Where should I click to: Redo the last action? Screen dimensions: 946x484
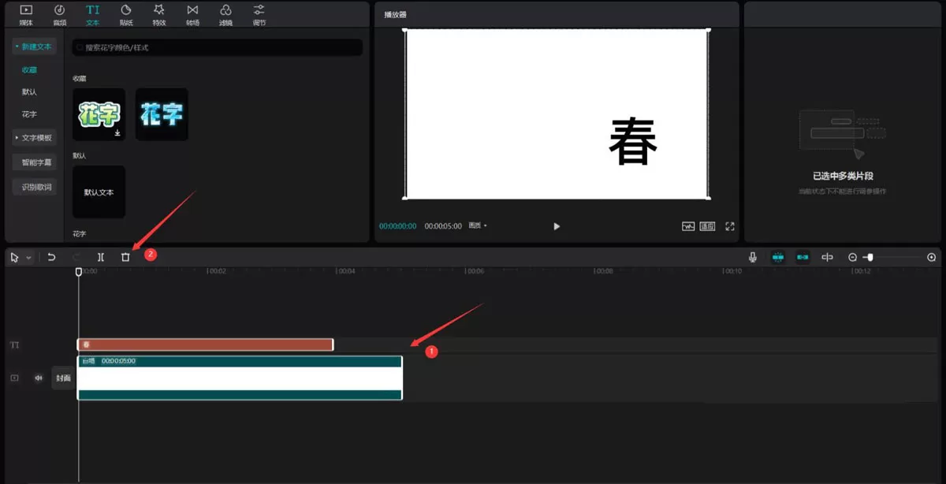tap(76, 257)
